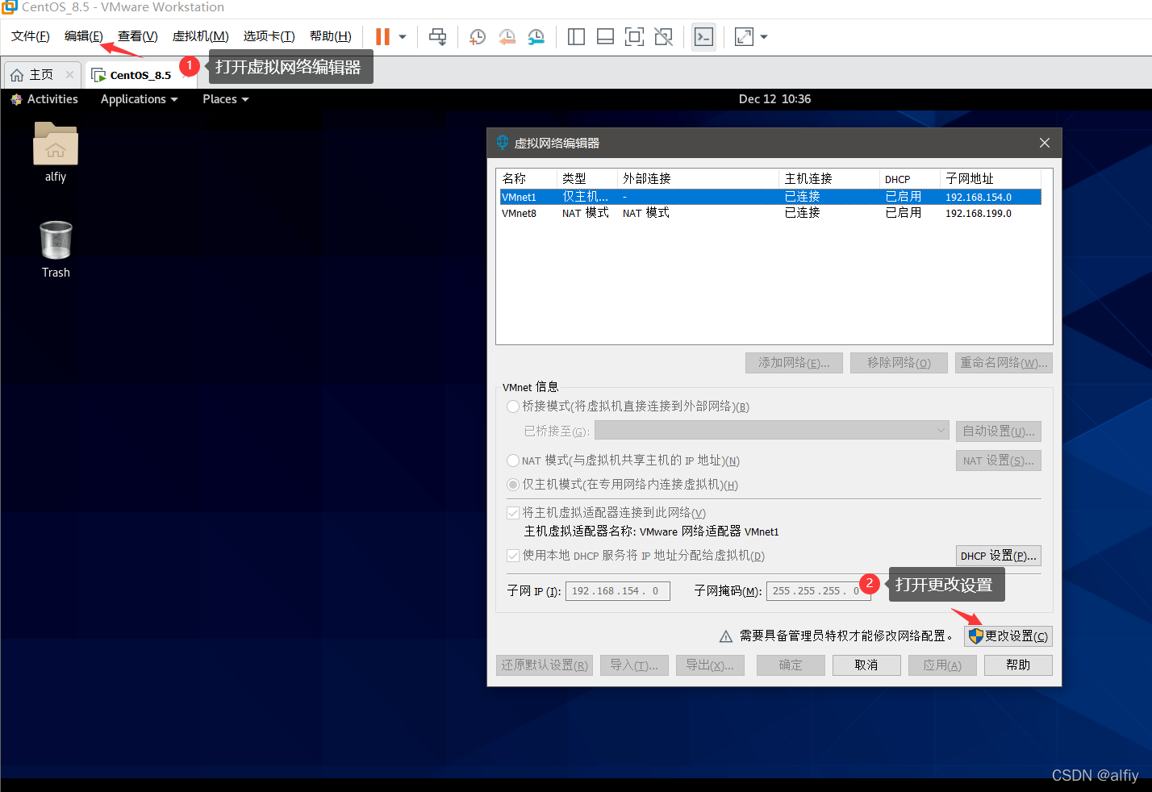Screen dimensions: 1152x792
Task: Open the stretch display dropdown arrow
Action: coord(764,37)
